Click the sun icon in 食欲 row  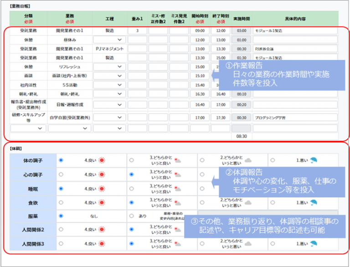coord(102,202)
